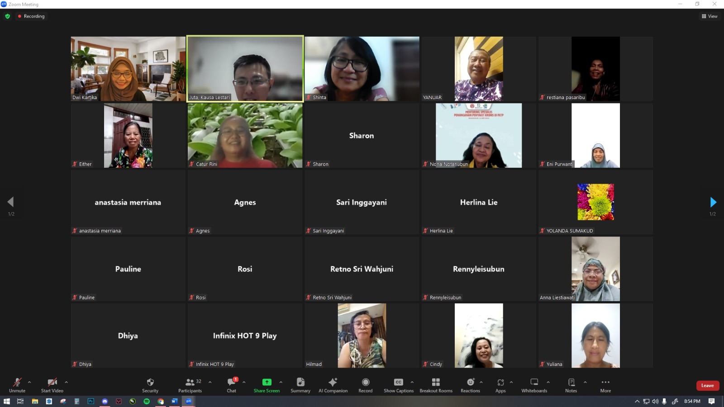This screenshot has height=407, width=724.
Task: Click the green Share Screen icon
Action: 267,382
